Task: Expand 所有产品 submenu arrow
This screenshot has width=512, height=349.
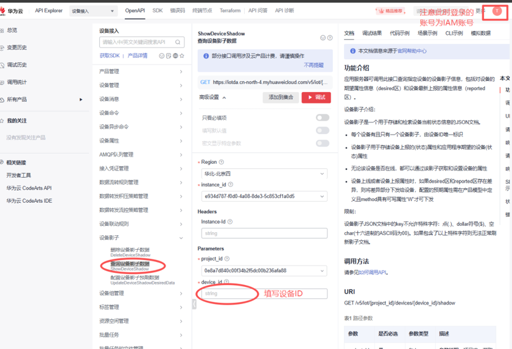Action: pyautogui.click(x=81, y=99)
